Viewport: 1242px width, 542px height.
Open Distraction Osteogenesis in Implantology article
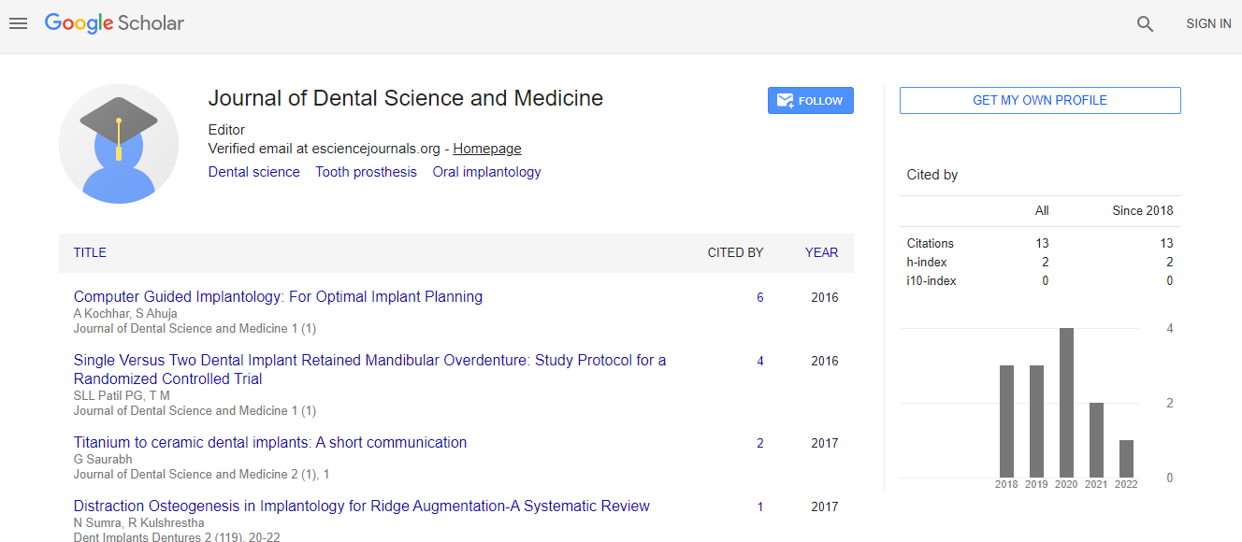pyautogui.click(x=361, y=506)
